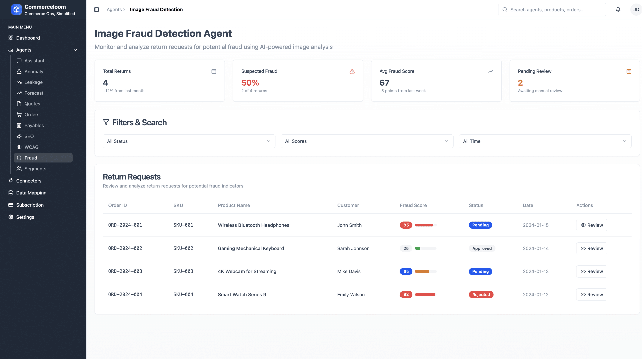
Task: Click the Commerceloom cube logo
Action: tap(16, 10)
